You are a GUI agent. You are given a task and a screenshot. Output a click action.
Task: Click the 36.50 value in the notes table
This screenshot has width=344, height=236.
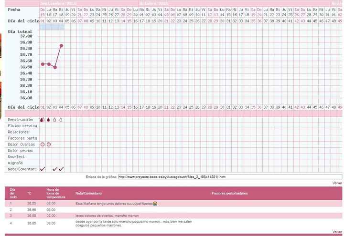tap(32, 215)
